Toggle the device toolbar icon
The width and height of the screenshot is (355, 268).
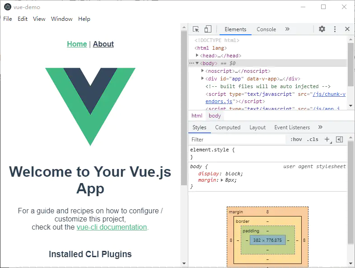(x=208, y=29)
